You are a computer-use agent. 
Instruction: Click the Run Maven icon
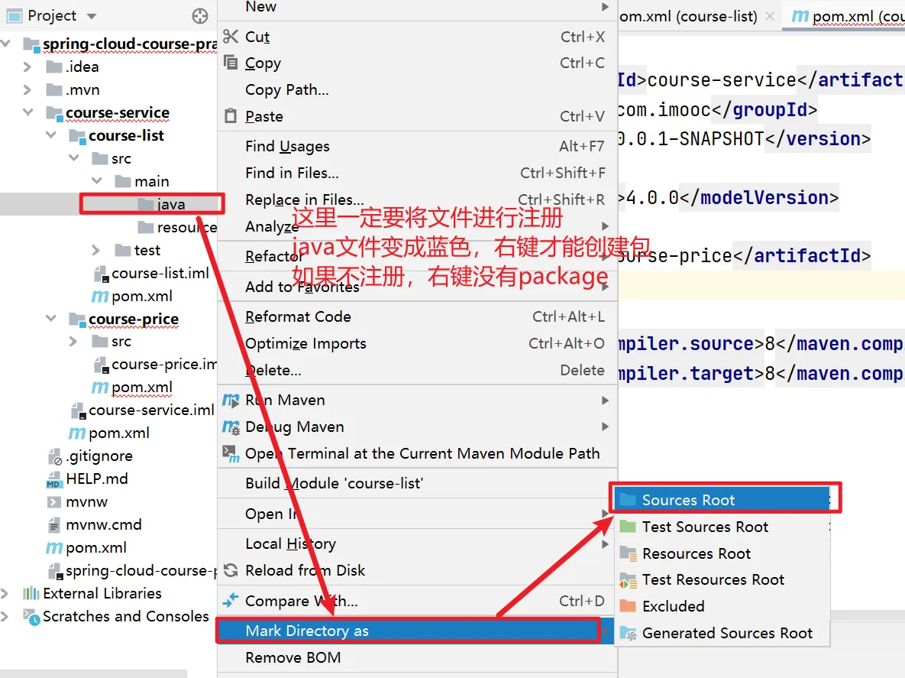[231, 400]
